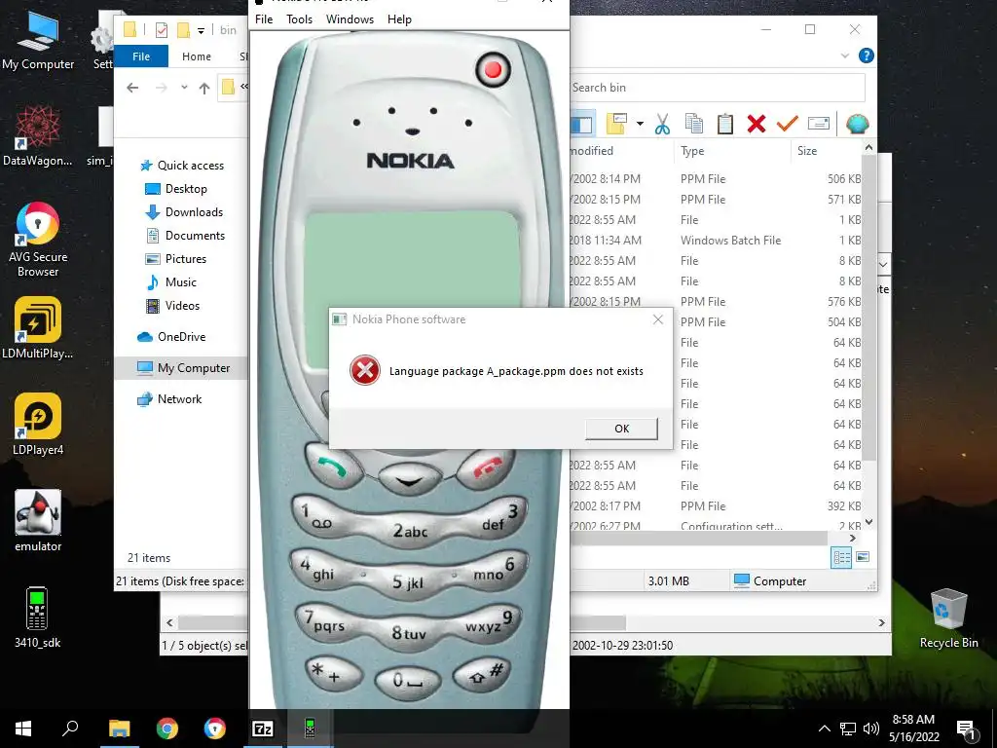Screen dimensions: 997x748
Task: Tap the 4ghi key on the phone keypad
Action: pos(319,569)
